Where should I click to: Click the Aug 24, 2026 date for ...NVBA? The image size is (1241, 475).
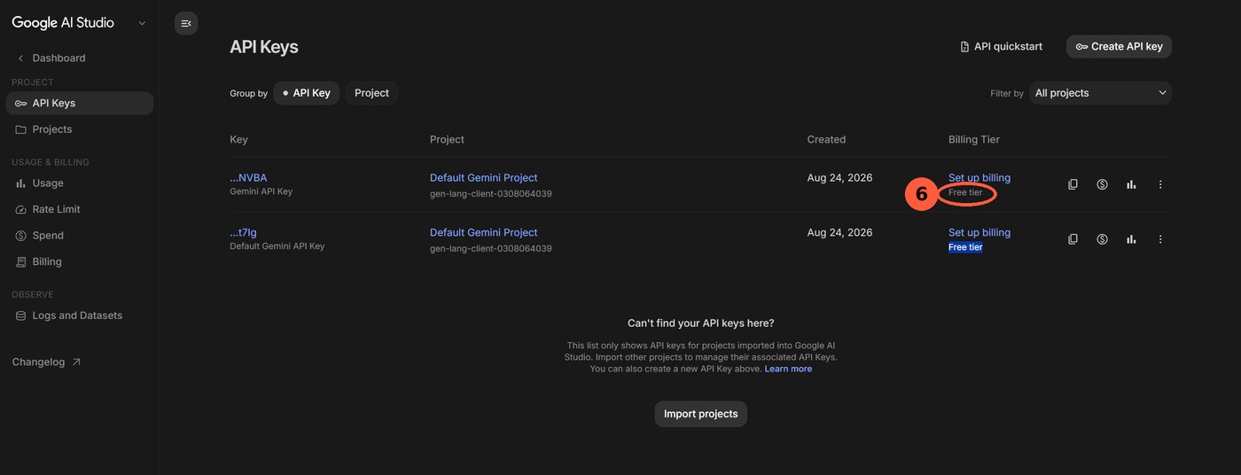coord(839,177)
